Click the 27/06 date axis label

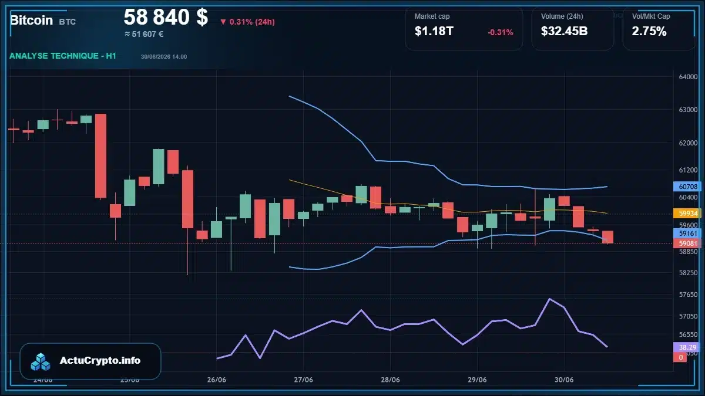point(303,380)
